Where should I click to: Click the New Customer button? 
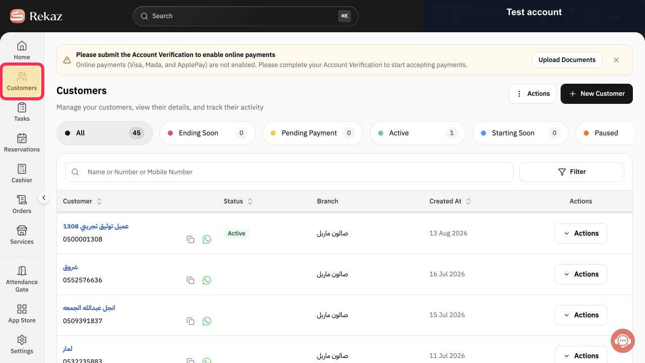(596, 94)
